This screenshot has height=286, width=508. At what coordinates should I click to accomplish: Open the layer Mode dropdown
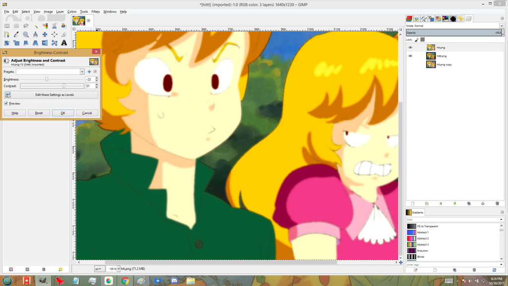(x=502, y=26)
